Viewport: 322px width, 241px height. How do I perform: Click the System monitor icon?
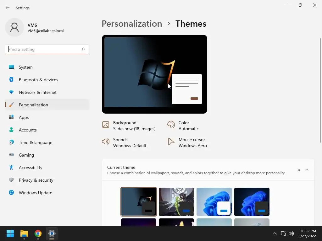[x=11, y=67]
